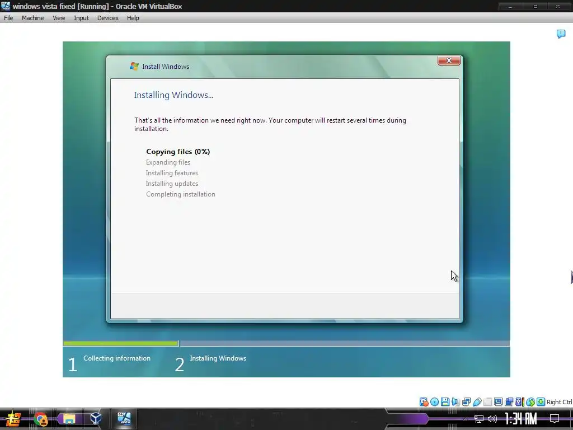
Task: Click the USB devices status icon
Action: pos(477,402)
